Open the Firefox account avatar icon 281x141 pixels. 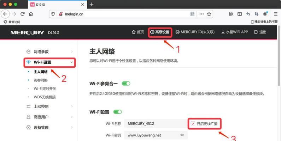tap(265, 14)
